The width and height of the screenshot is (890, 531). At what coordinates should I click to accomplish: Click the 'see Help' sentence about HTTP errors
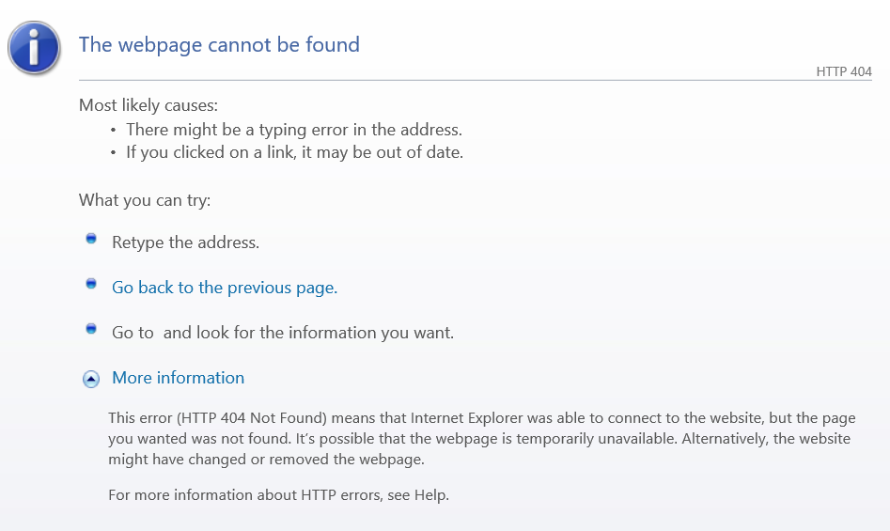tap(279, 495)
